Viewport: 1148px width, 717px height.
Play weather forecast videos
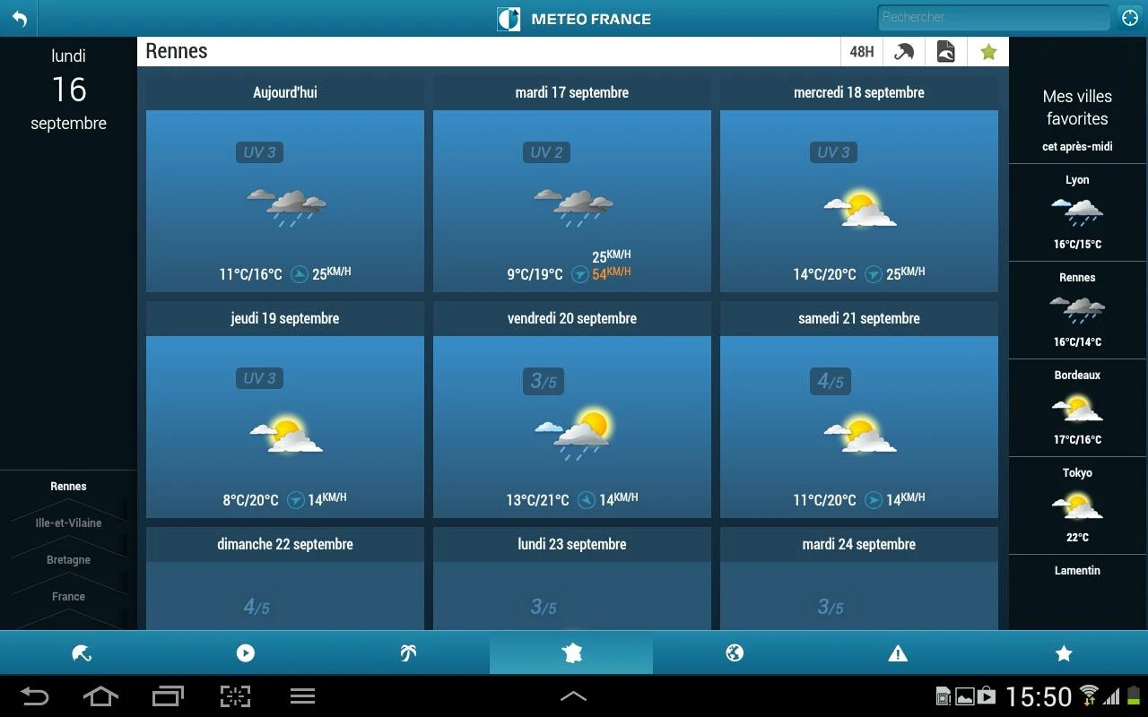(245, 653)
